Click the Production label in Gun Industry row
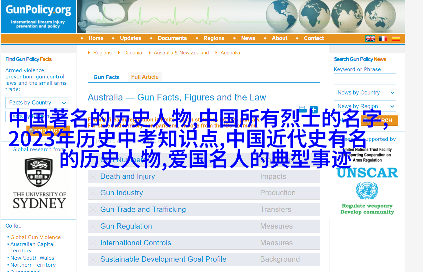The width and height of the screenshot is (423, 272). pos(278,193)
